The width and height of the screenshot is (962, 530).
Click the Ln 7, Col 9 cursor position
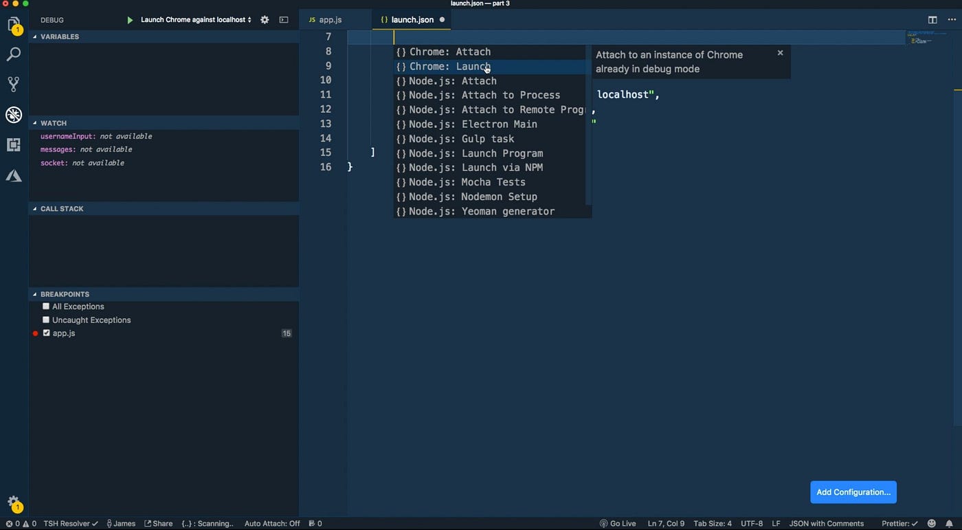(x=666, y=524)
